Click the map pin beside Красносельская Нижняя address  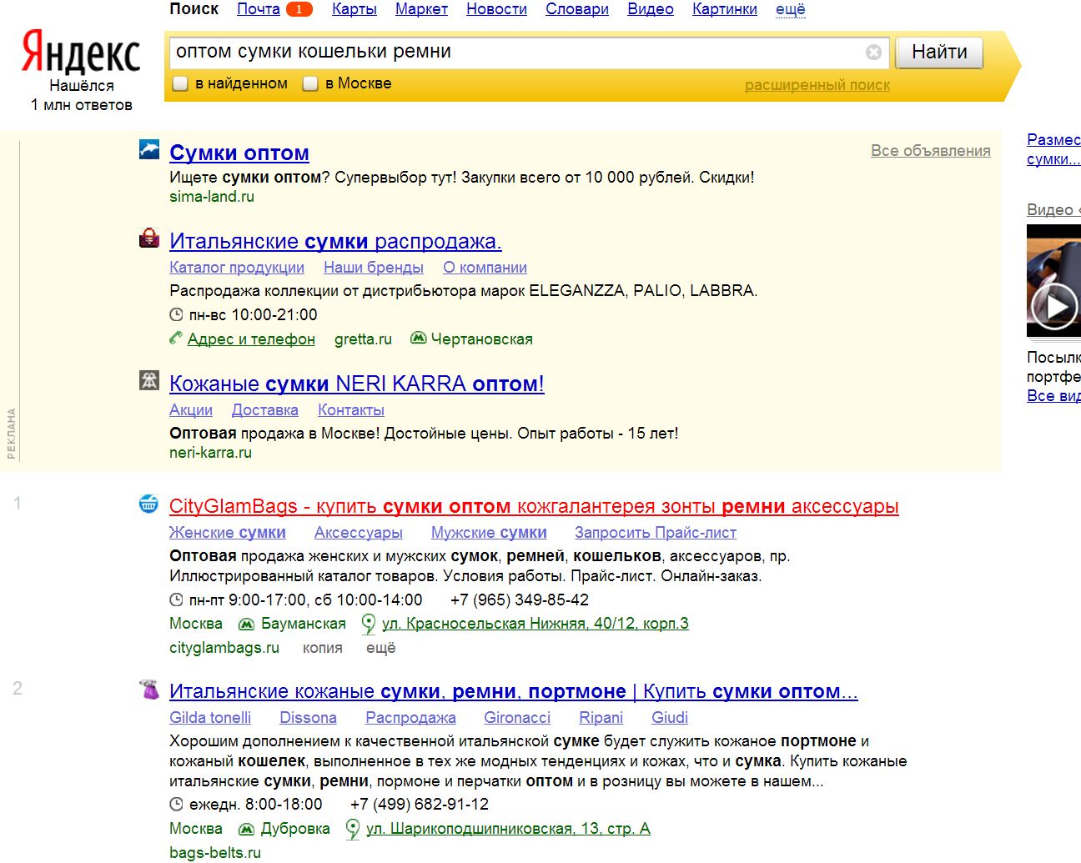click(x=369, y=624)
